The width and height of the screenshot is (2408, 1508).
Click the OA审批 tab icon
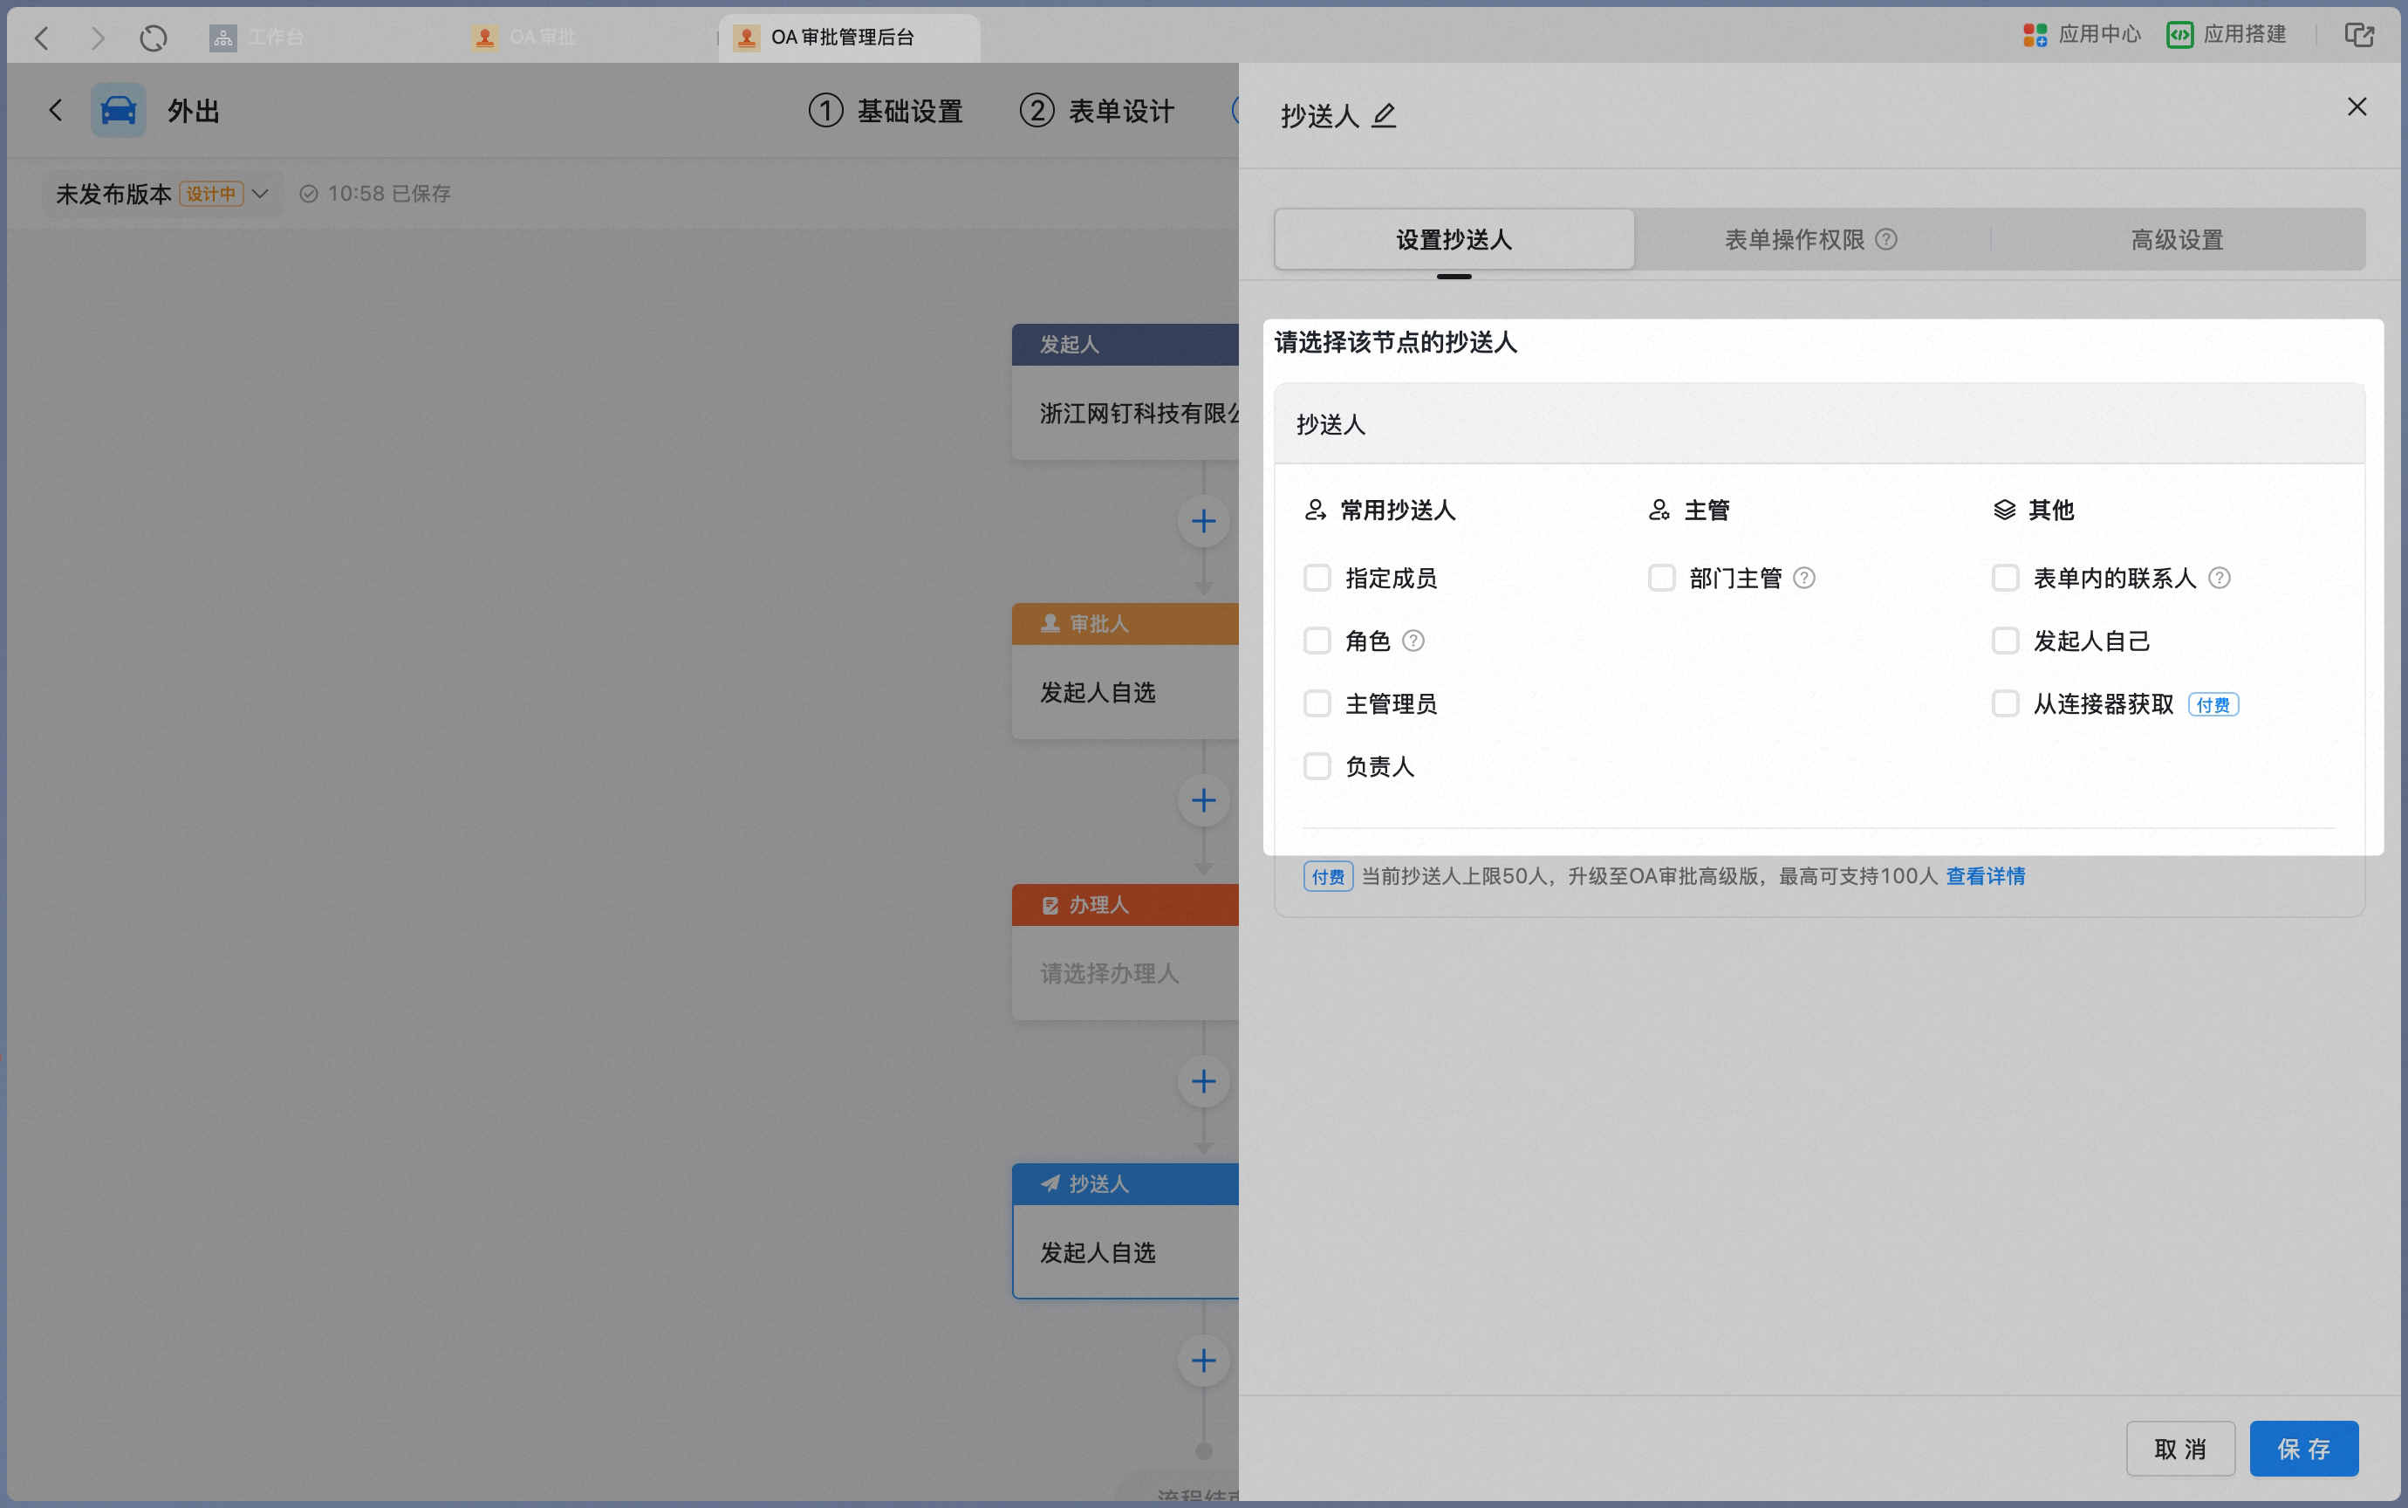tap(484, 38)
